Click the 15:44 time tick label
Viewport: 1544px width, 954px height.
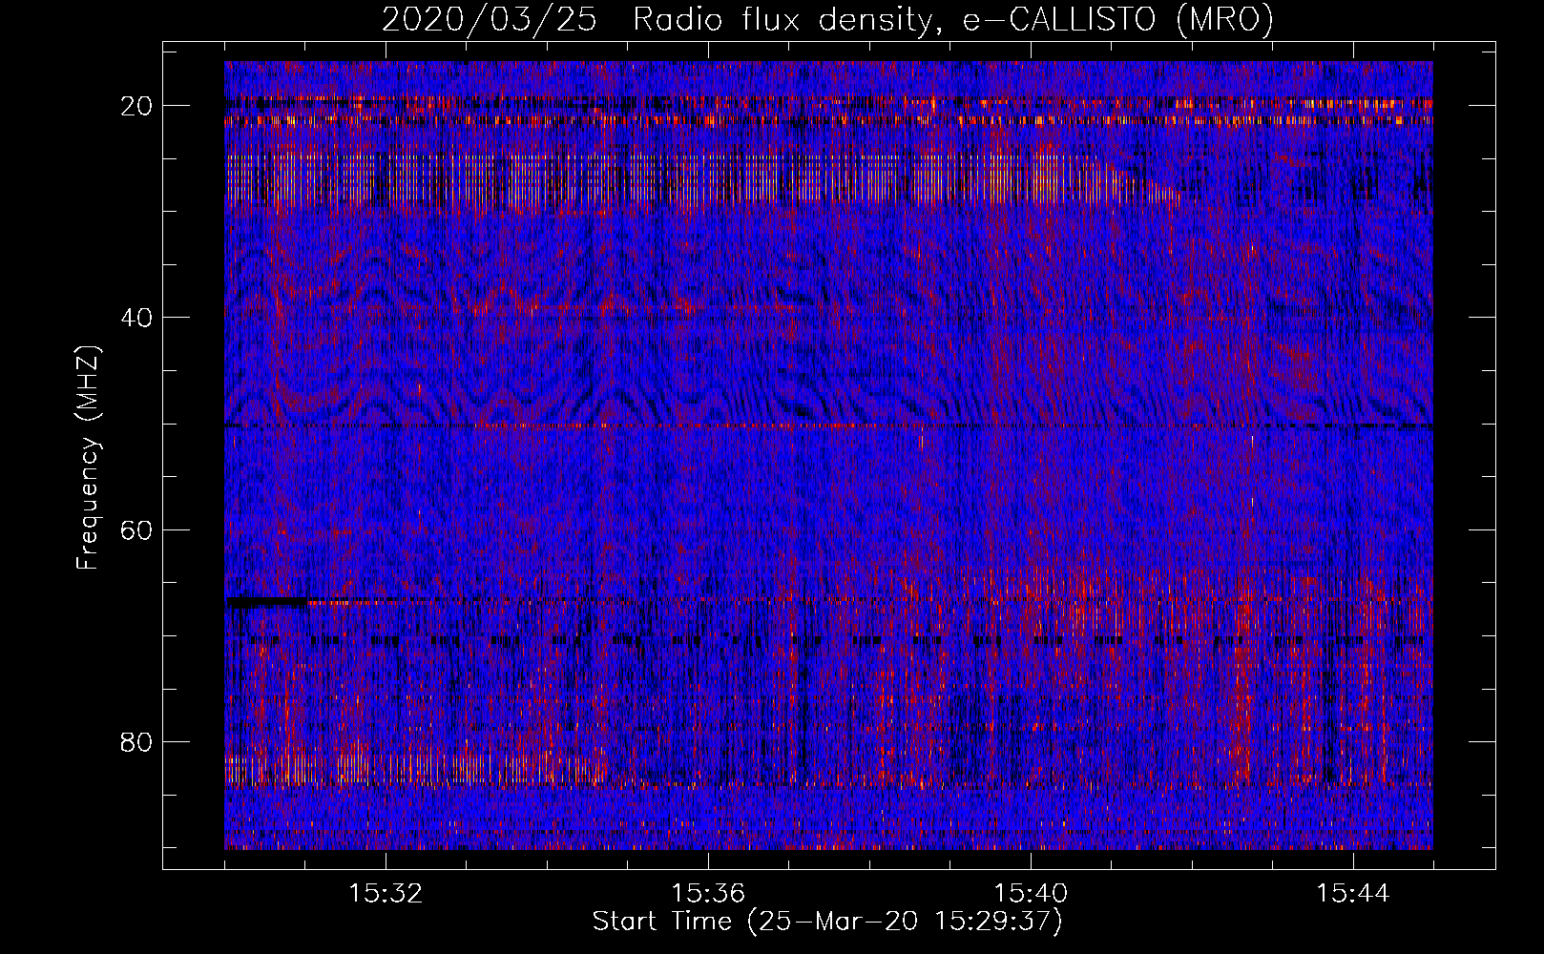pyautogui.click(x=1353, y=894)
